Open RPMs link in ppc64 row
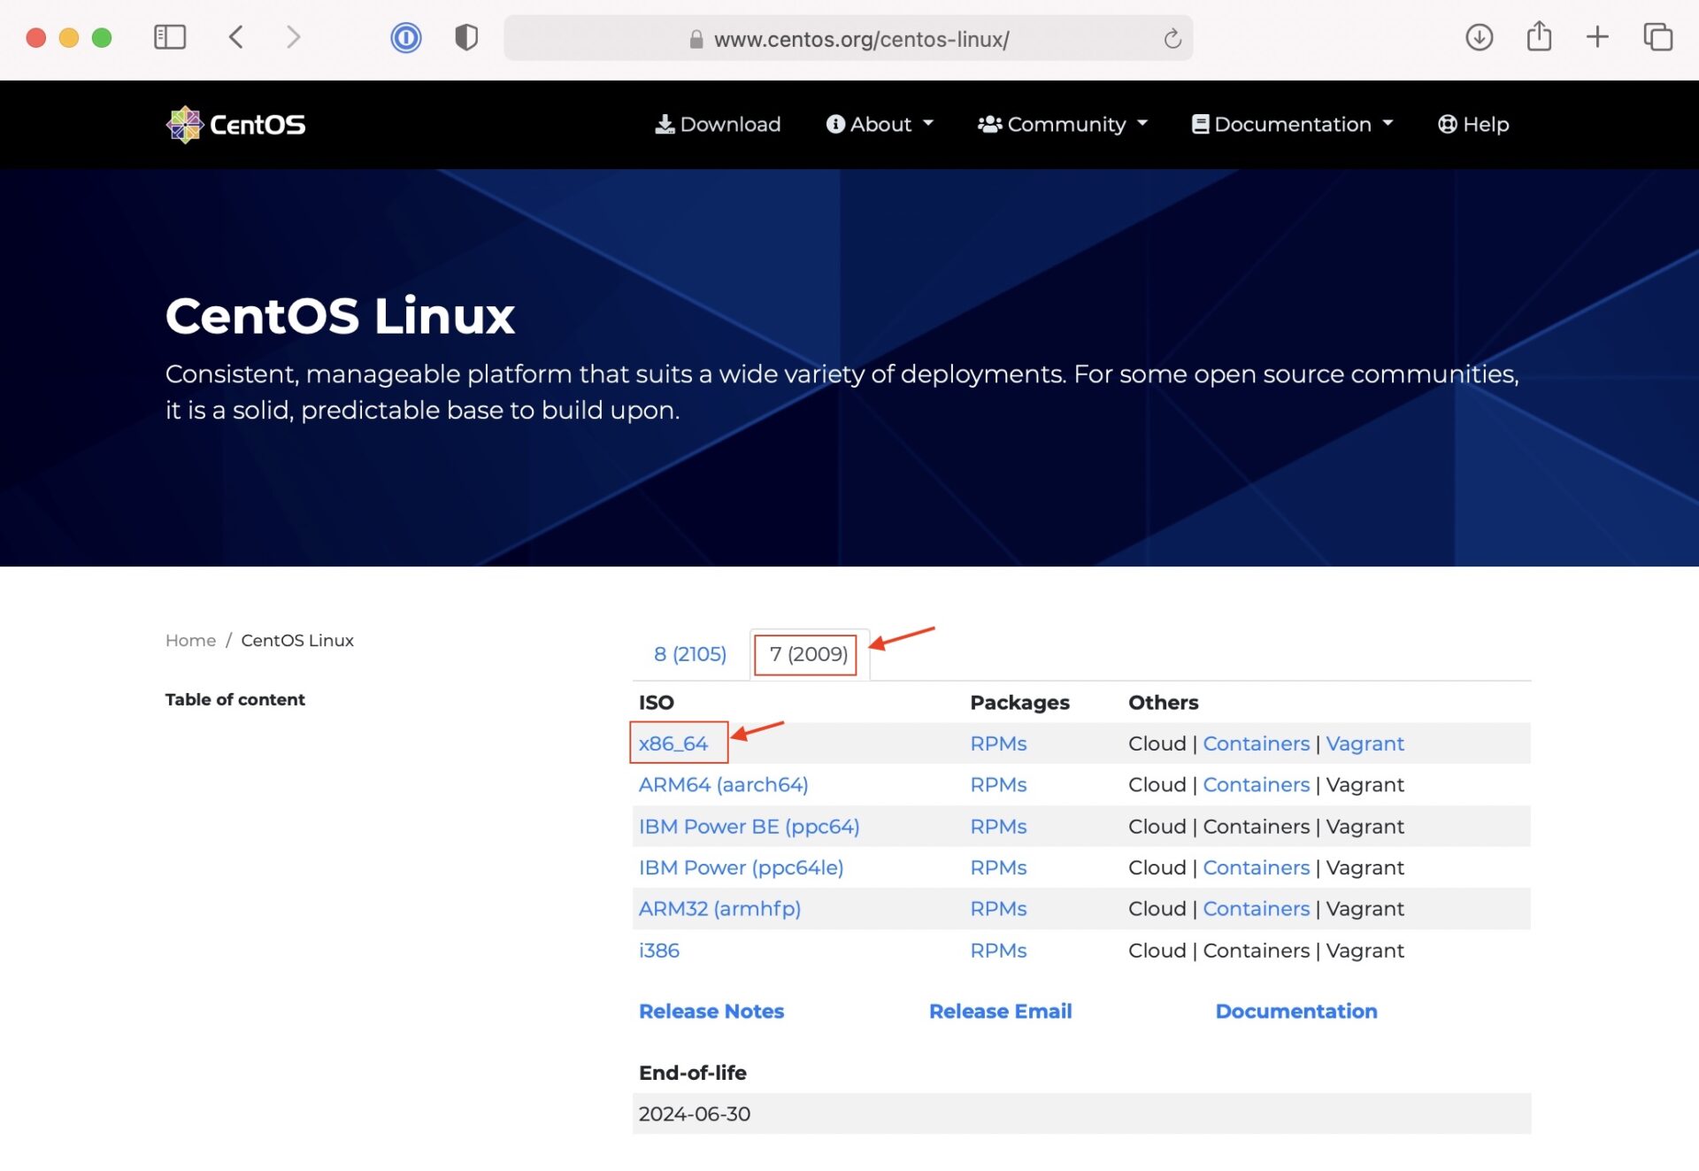This screenshot has height=1171, width=1699. [x=998, y=826]
